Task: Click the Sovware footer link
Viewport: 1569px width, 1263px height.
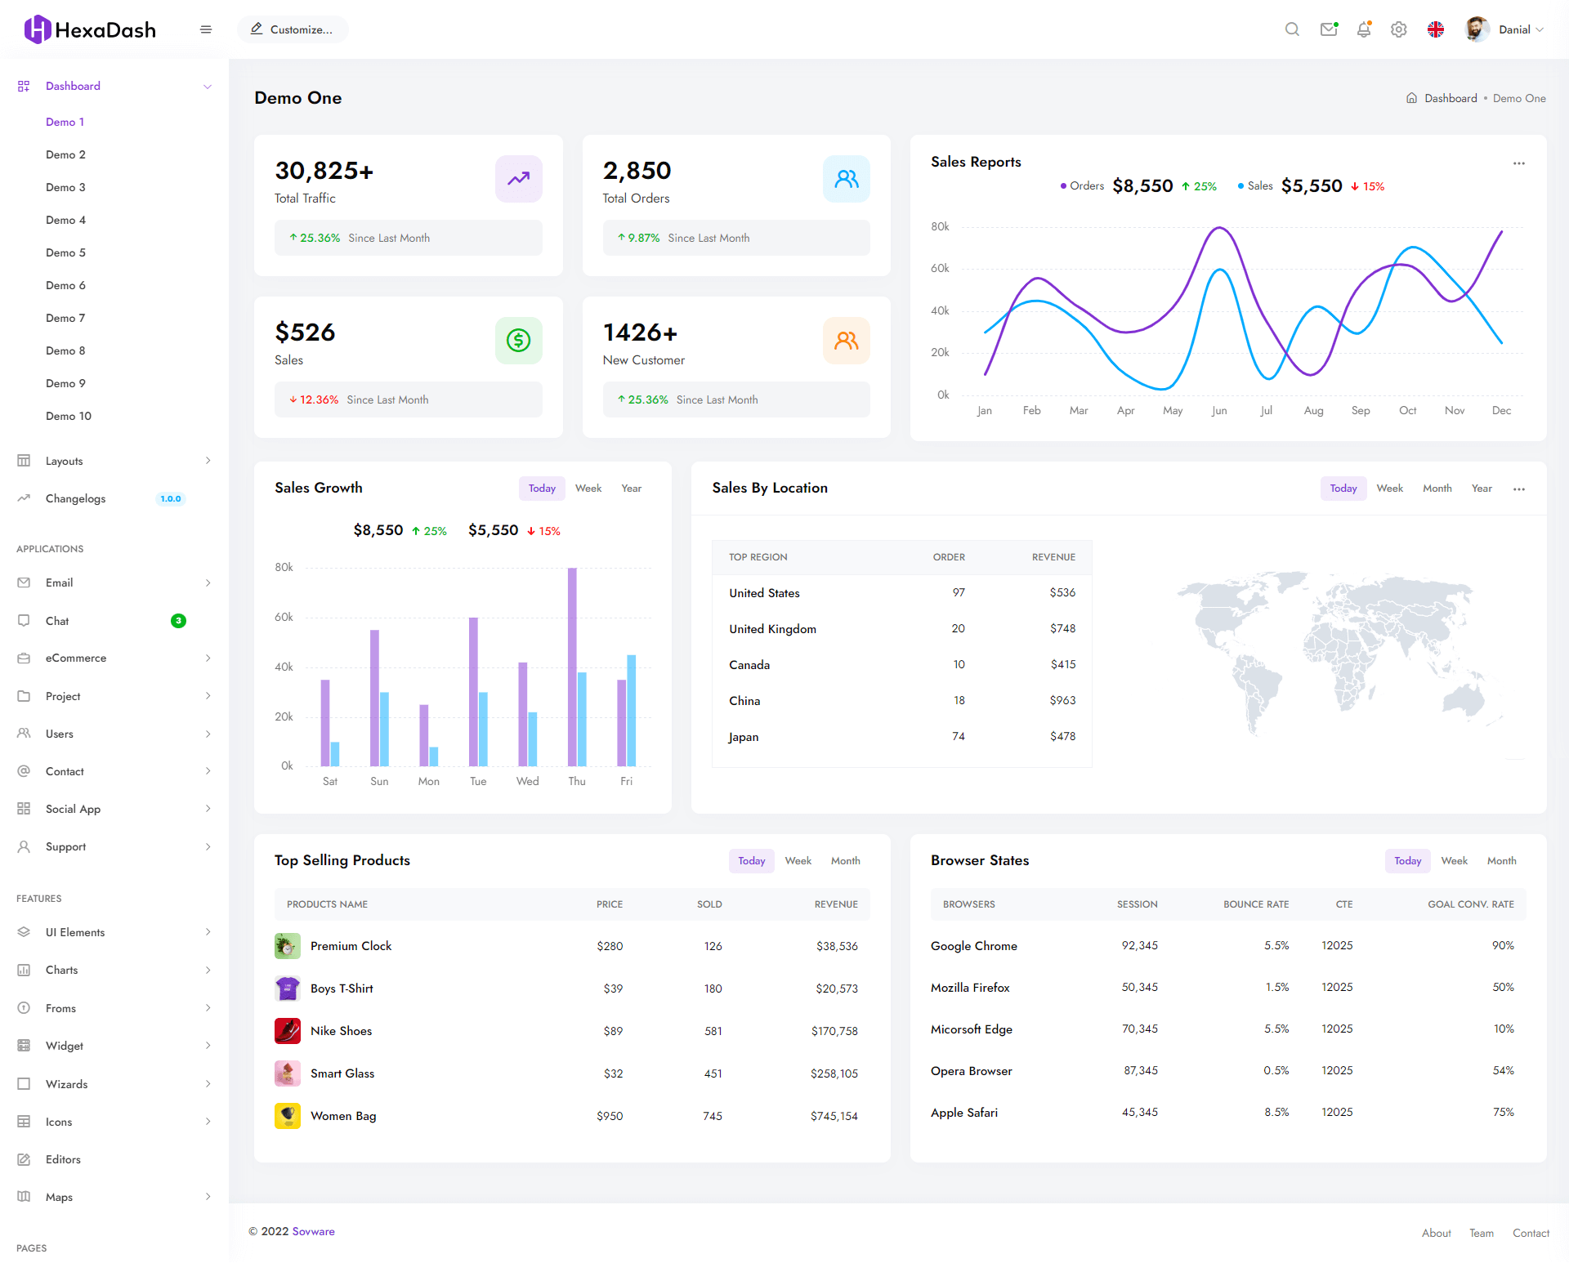Action: tap(313, 1231)
